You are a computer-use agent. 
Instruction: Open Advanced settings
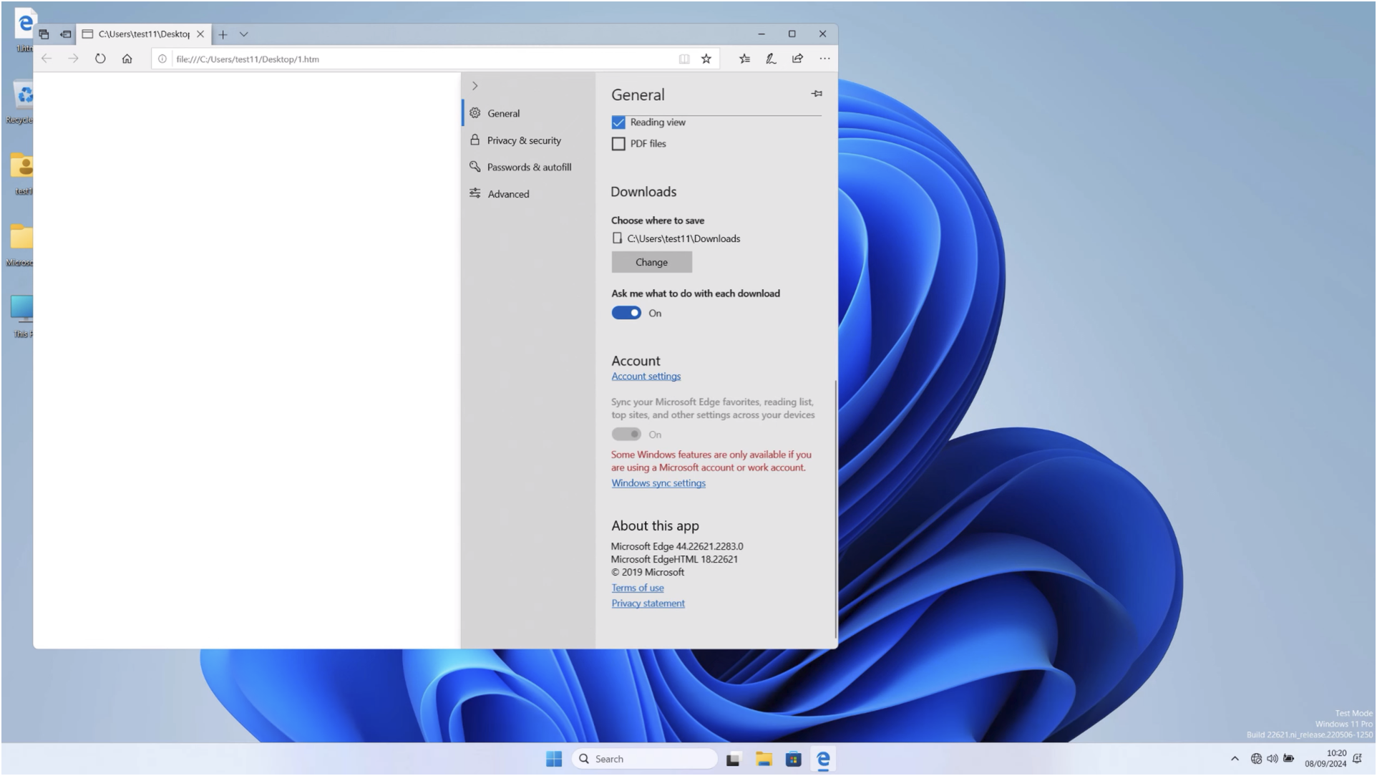(529, 194)
